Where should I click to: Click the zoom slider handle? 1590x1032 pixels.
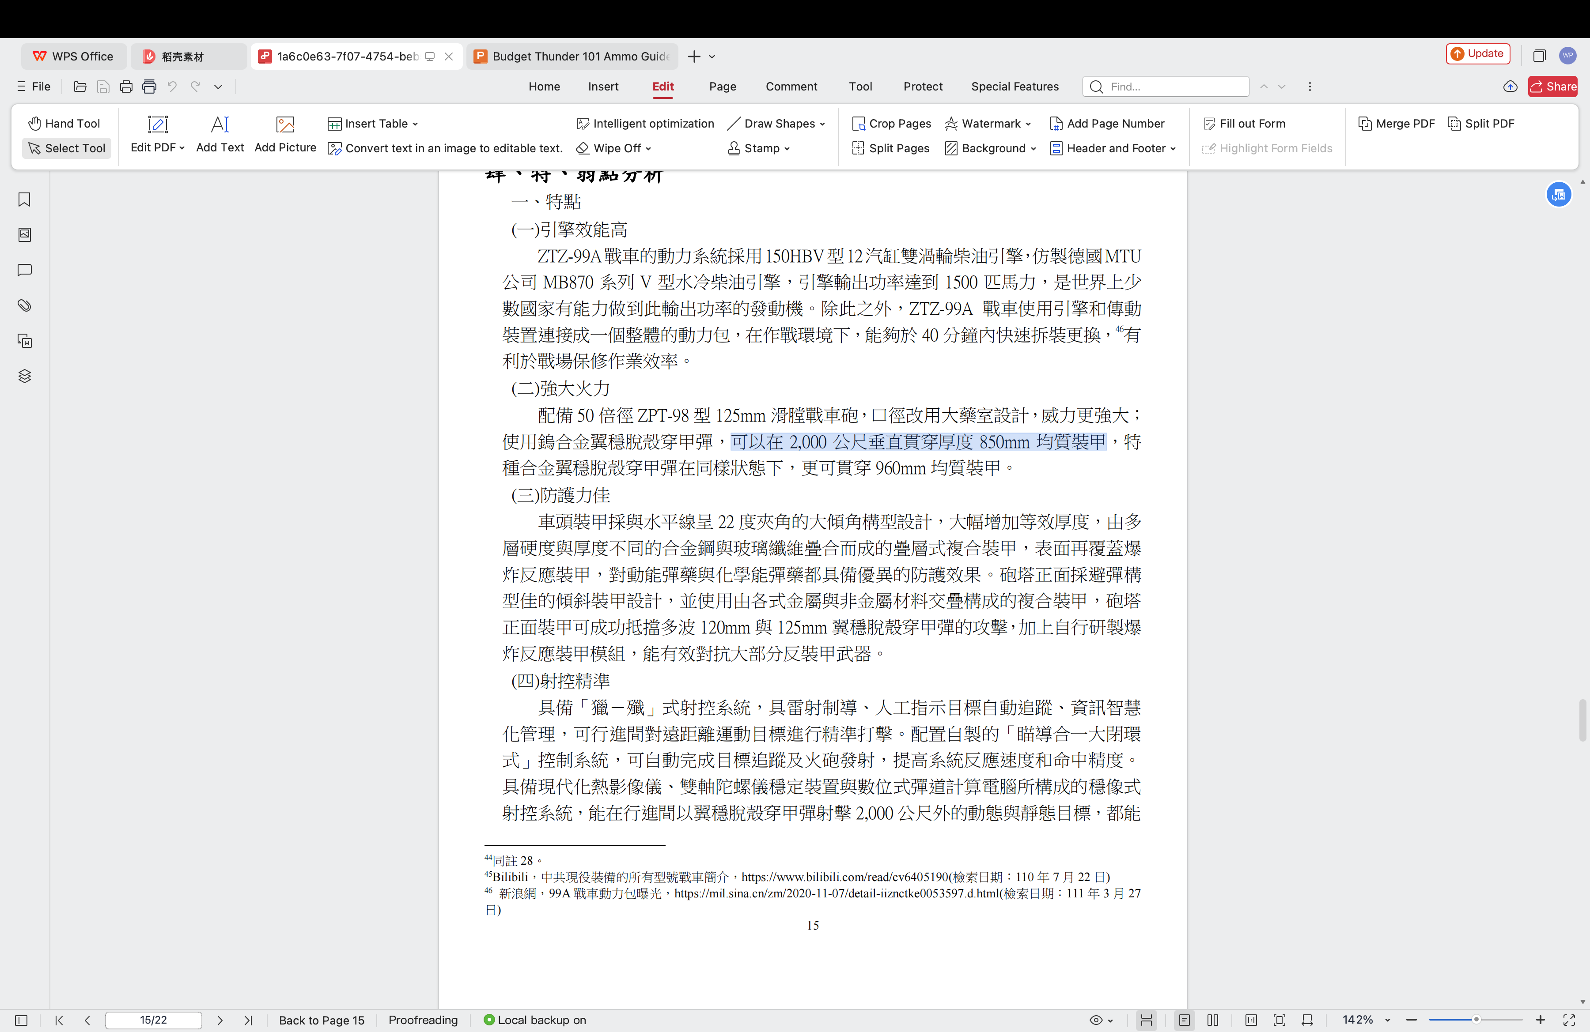(x=1476, y=1020)
